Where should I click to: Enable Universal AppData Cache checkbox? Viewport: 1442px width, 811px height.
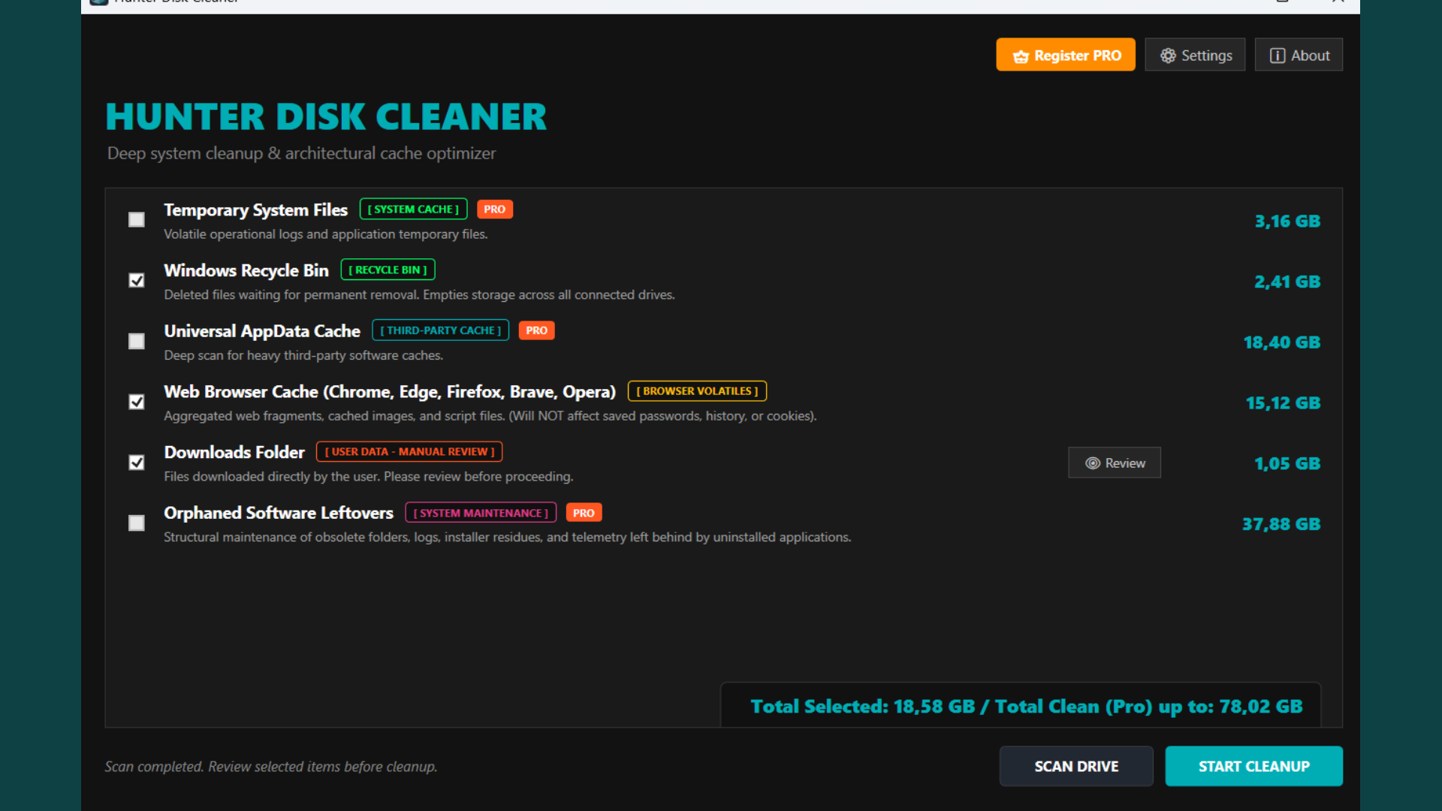136,341
